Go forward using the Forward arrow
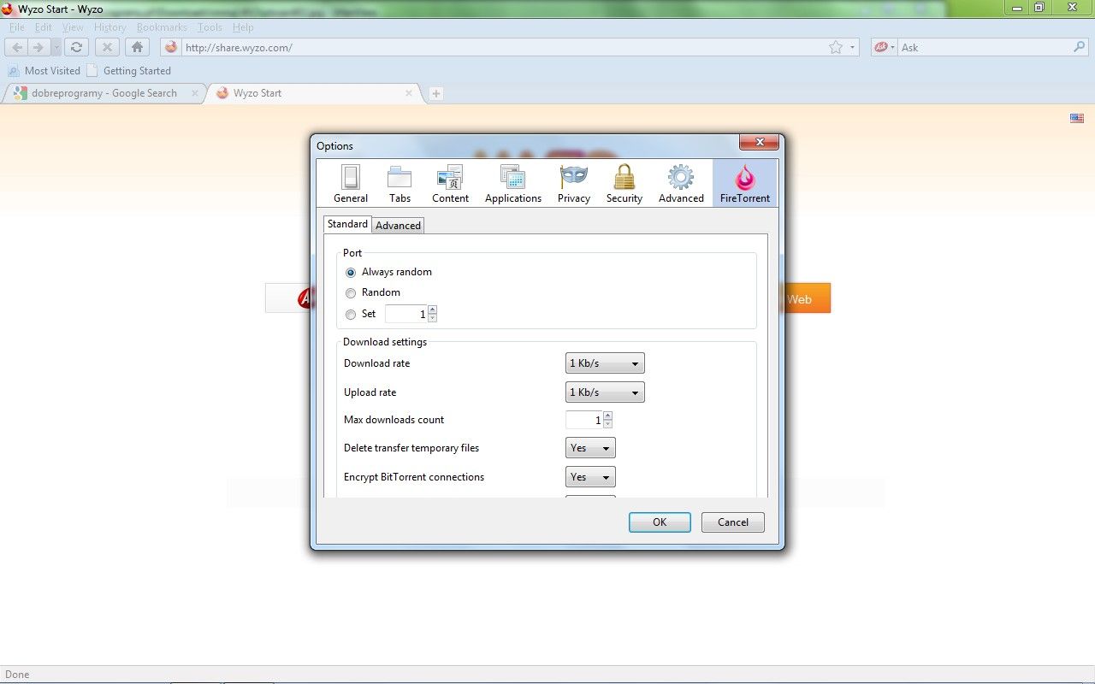The width and height of the screenshot is (1095, 684). coord(38,48)
